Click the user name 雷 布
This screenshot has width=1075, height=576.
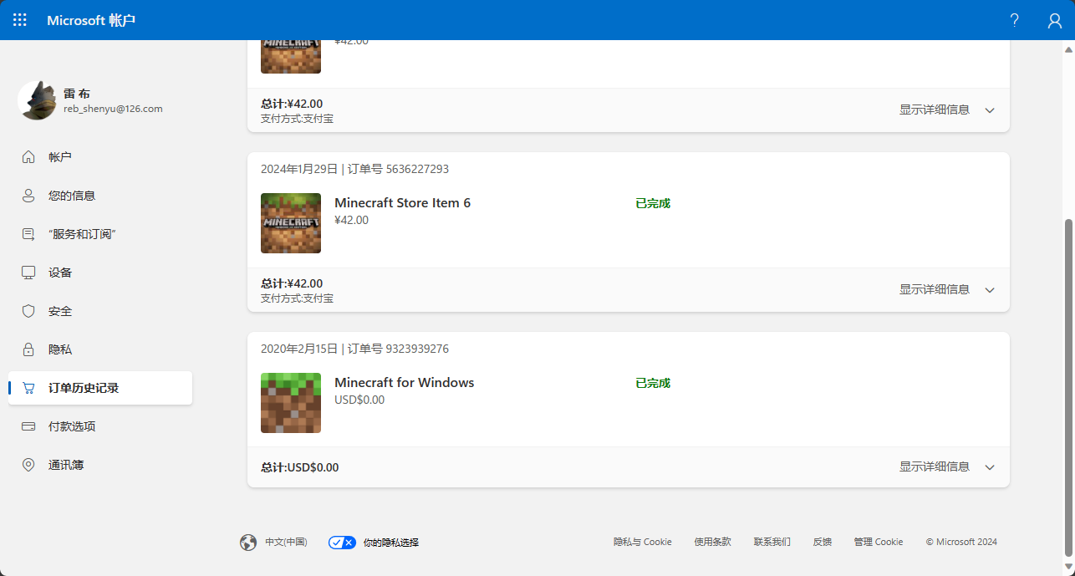[77, 94]
